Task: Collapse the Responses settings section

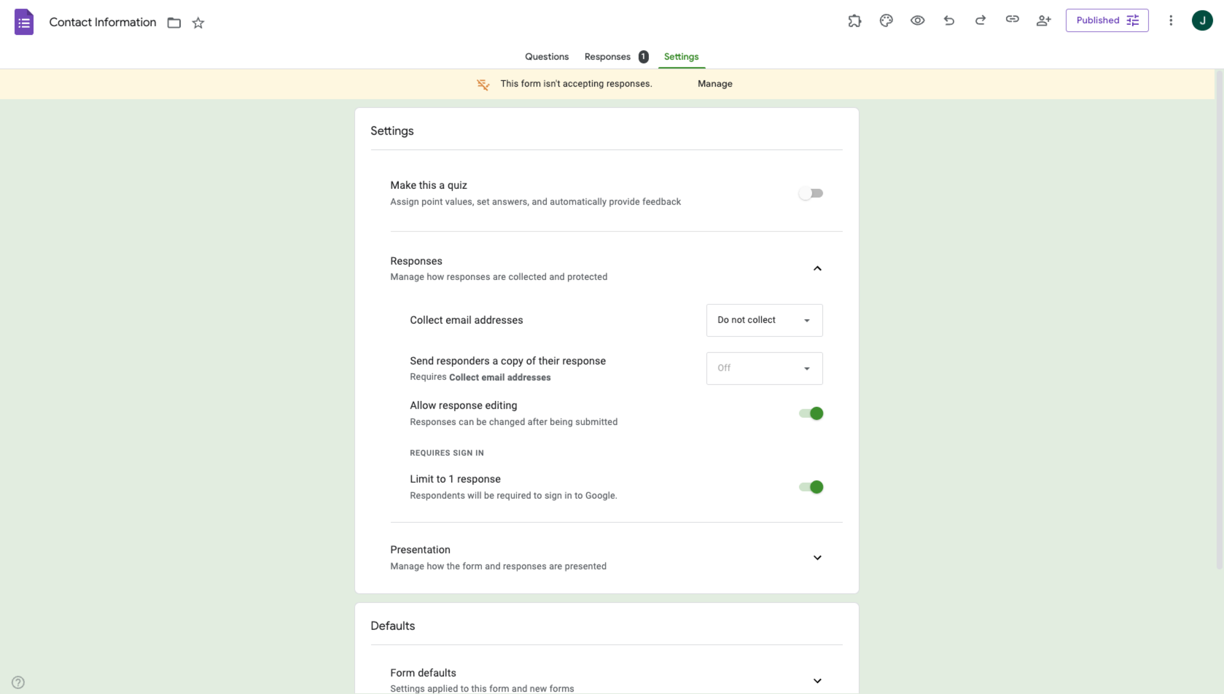Action: pyautogui.click(x=817, y=268)
